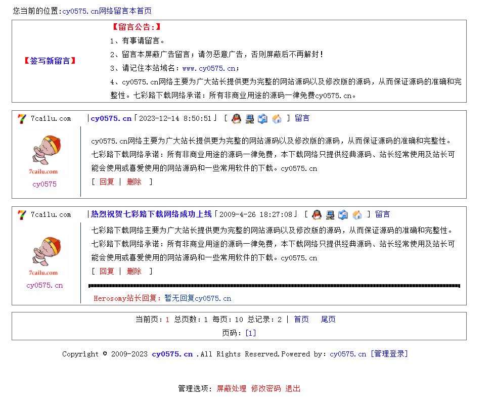This screenshot has width=494, height=406.
Task: Click QQ penguin icon in cy0575.cn message
Action: point(236,119)
